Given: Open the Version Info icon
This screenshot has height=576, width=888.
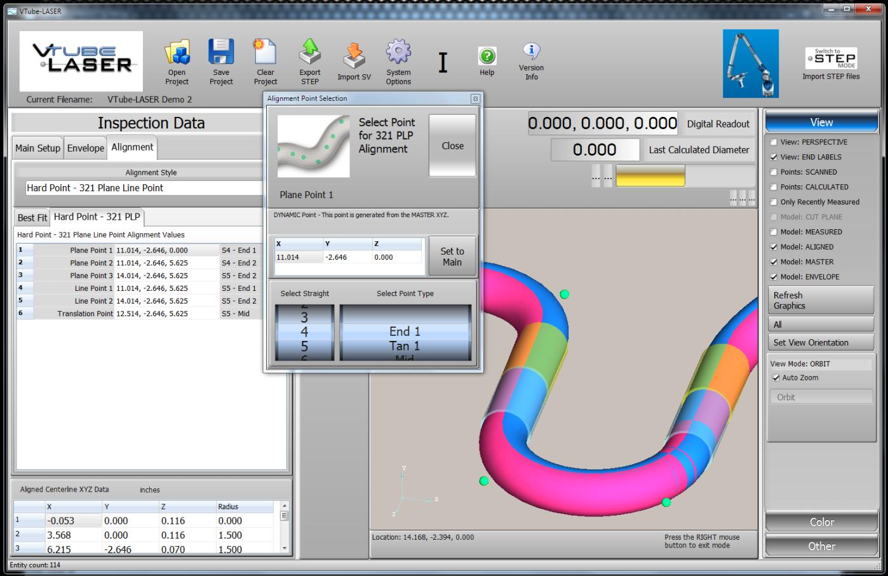Looking at the screenshot, I should [x=531, y=51].
